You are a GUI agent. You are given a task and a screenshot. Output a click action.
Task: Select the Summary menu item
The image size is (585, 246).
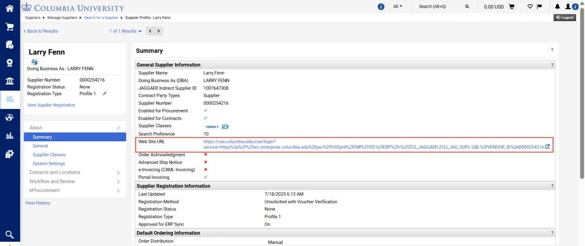tap(75, 137)
